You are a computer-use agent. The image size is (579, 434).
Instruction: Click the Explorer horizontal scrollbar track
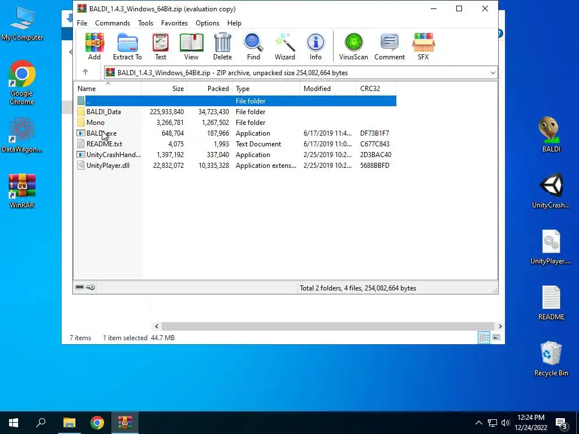coord(327,326)
